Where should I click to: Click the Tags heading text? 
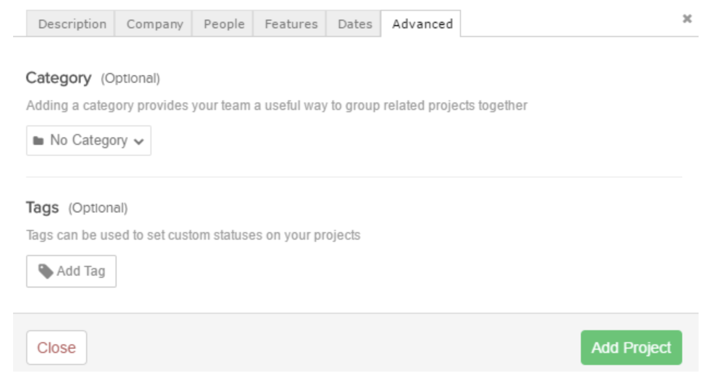coord(43,208)
